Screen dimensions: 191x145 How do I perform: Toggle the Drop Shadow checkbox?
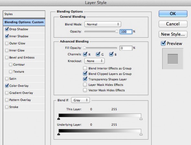[7, 29]
